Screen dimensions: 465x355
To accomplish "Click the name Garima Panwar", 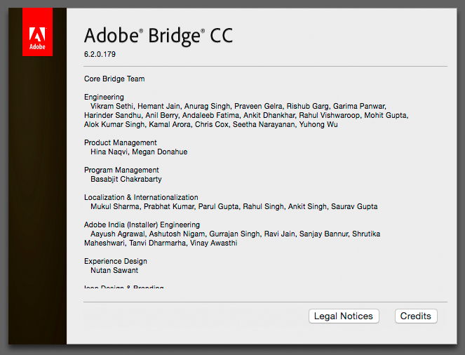I will pos(359,106).
